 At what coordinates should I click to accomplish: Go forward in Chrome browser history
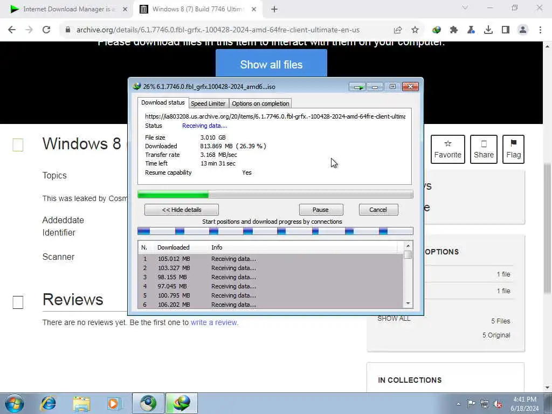click(29, 30)
